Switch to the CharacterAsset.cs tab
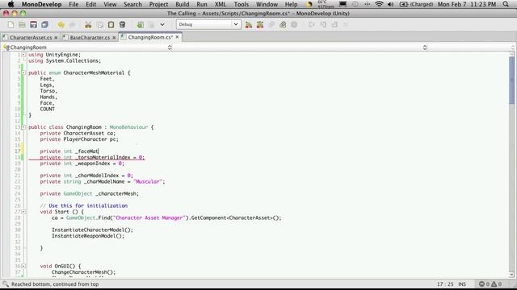The image size is (517, 290). (x=31, y=38)
